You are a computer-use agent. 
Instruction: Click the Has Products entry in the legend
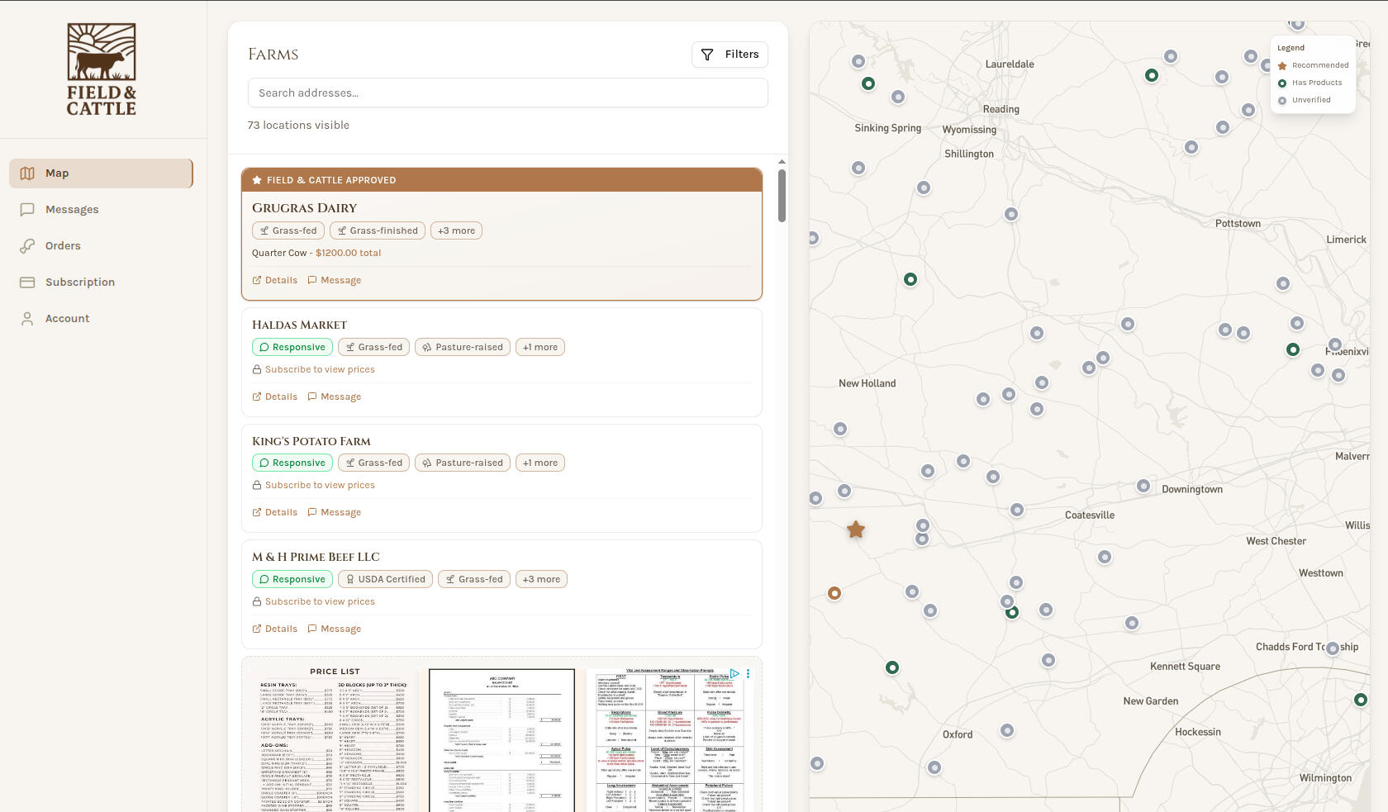[1310, 83]
